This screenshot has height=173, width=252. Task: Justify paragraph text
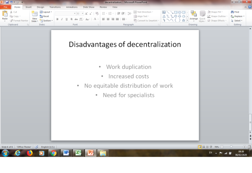[x=117, y=19]
